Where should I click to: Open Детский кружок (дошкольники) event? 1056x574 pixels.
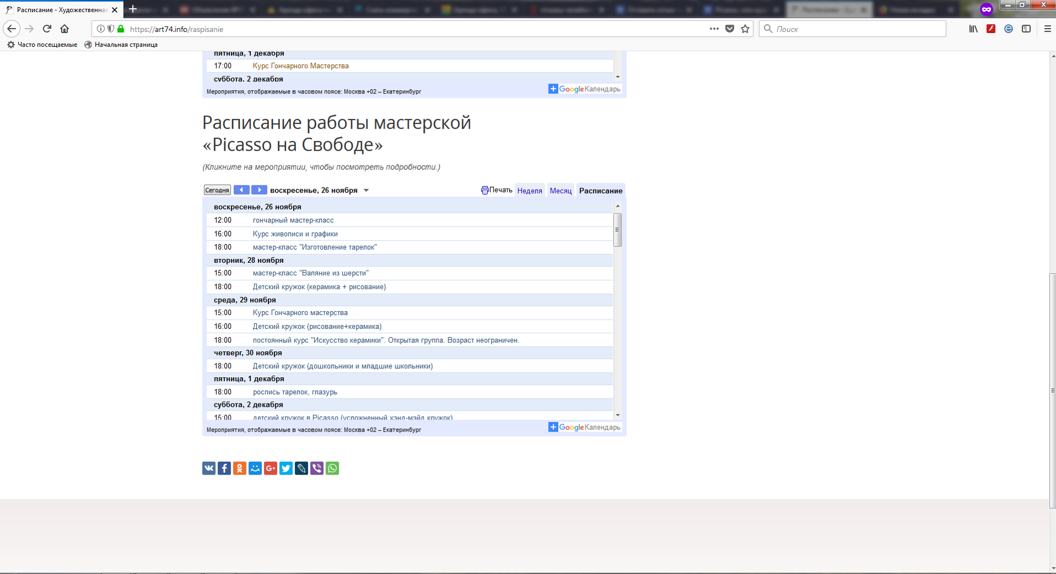click(x=343, y=366)
